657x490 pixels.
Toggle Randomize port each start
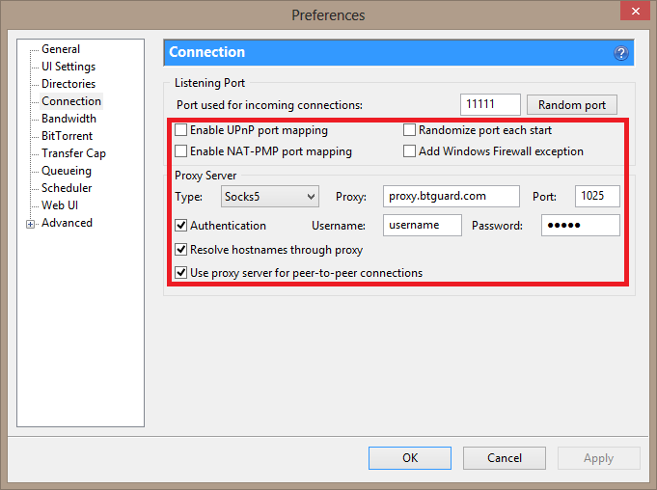(x=410, y=130)
